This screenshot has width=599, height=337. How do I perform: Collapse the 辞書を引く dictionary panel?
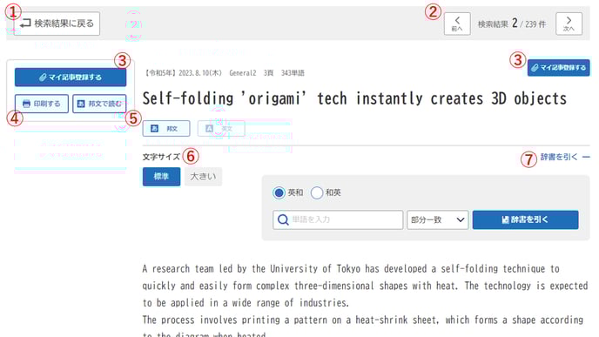coord(565,157)
